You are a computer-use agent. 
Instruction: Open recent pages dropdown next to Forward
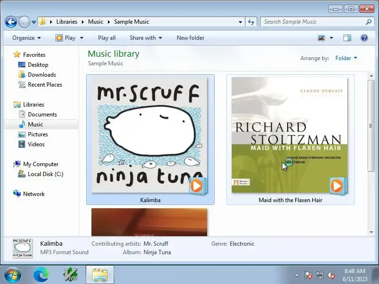[34, 22]
